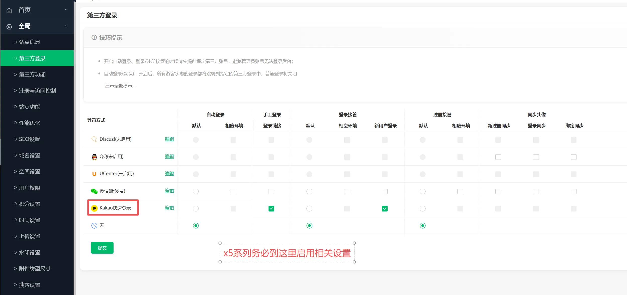Click the 全局 settings gear icon

coord(9,27)
